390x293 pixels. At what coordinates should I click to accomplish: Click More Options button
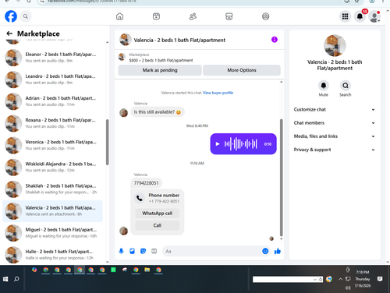[x=242, y=70]
